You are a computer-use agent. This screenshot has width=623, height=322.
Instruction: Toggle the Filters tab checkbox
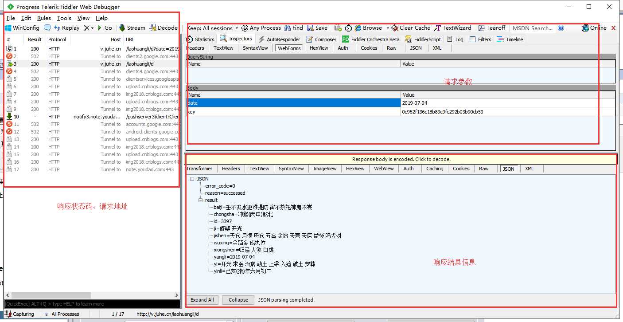click(x=472, y=39)
